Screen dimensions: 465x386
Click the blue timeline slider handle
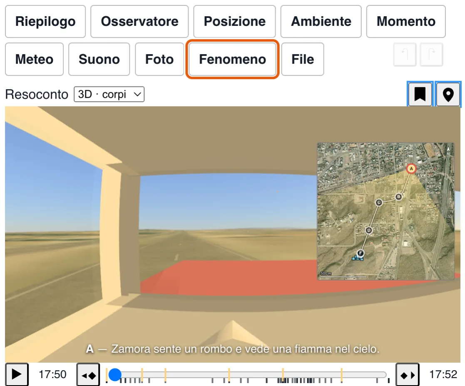tap(115, 374)
